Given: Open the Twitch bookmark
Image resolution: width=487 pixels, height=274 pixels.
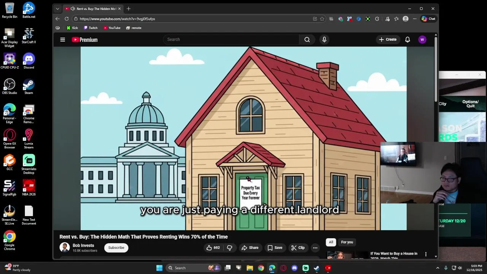Looking at the screenshot, I should 91,28.
